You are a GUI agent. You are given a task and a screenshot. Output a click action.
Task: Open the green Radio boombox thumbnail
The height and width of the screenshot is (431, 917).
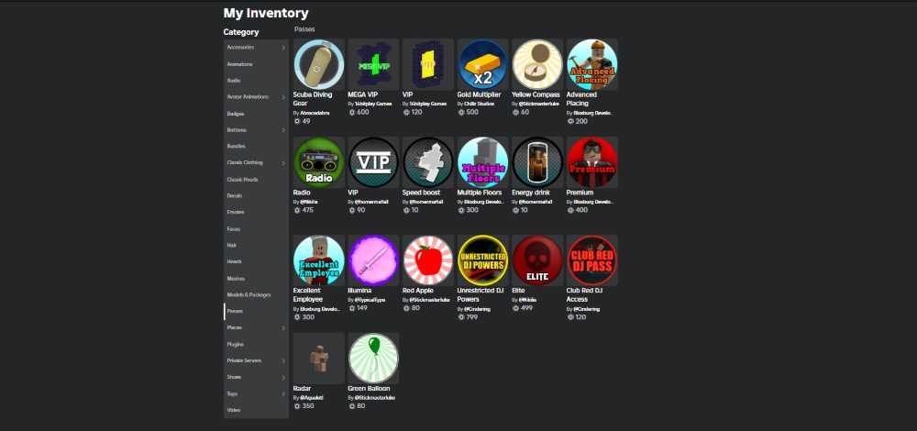pyautogui.click(x=319, y=162)
